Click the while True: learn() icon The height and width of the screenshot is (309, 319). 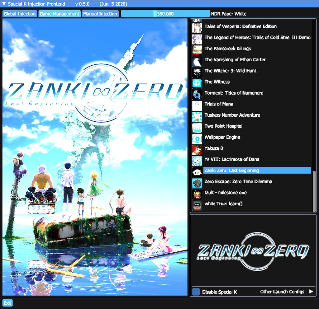pyautogui.click(x=197, y=205)
